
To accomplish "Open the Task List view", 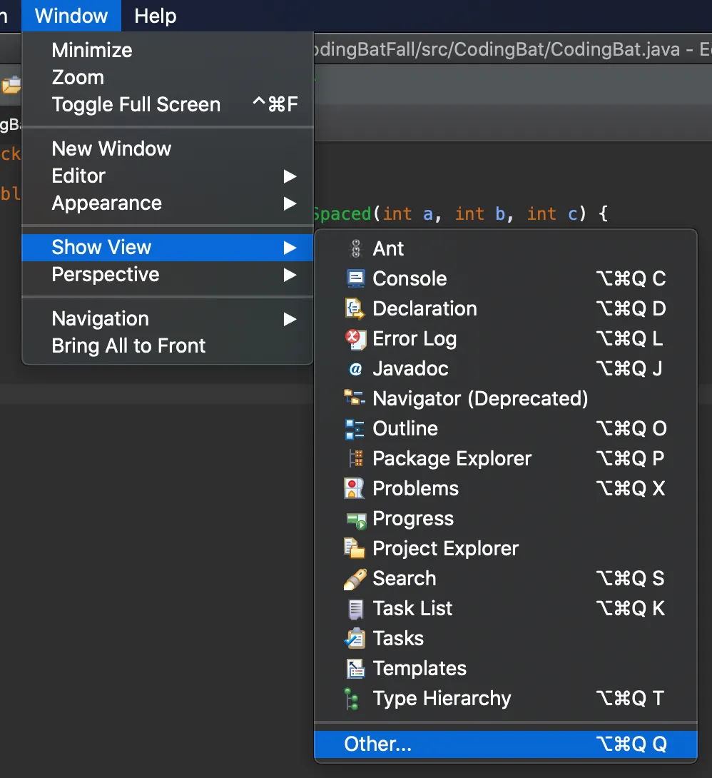I will pos(412,609).
